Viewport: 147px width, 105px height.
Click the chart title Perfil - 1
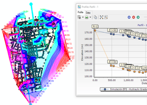tap(142, 25)
